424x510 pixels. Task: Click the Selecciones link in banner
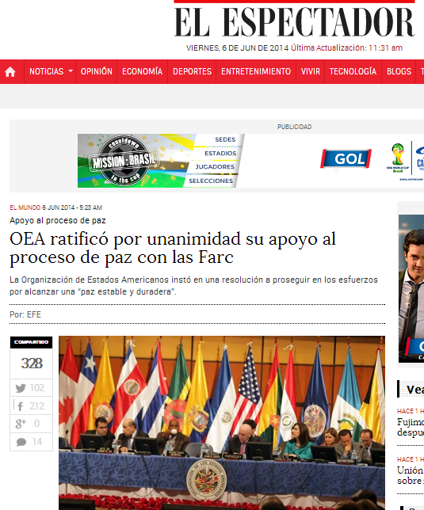[211, 181]
